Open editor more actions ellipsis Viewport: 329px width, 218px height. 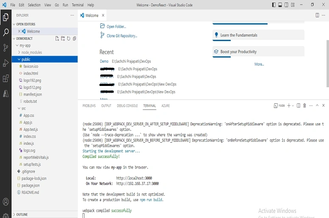click(x=323, y=15)
